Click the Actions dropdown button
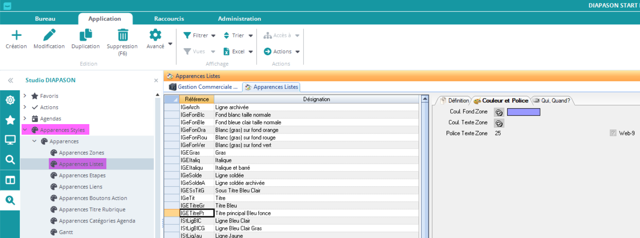Image resolution: width=640 pixels, height=238 pixels. coord(282,51)
